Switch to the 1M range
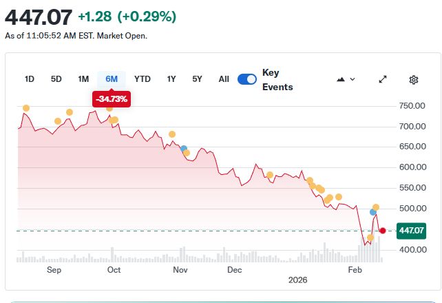The image size is (442, 303). click(83, 79)
